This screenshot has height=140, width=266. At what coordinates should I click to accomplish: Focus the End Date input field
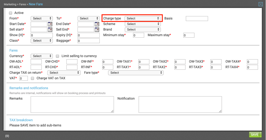86,24
